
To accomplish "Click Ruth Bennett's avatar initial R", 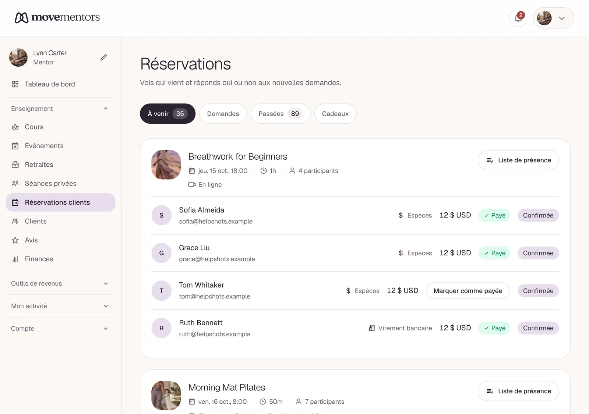I will pos(161,328).
